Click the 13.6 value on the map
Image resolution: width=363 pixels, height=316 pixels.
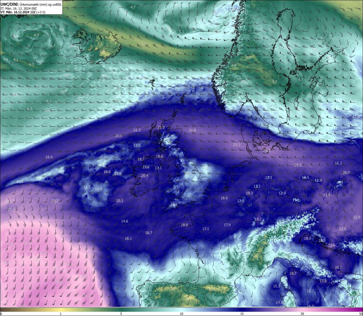click(x=146, y=167)
